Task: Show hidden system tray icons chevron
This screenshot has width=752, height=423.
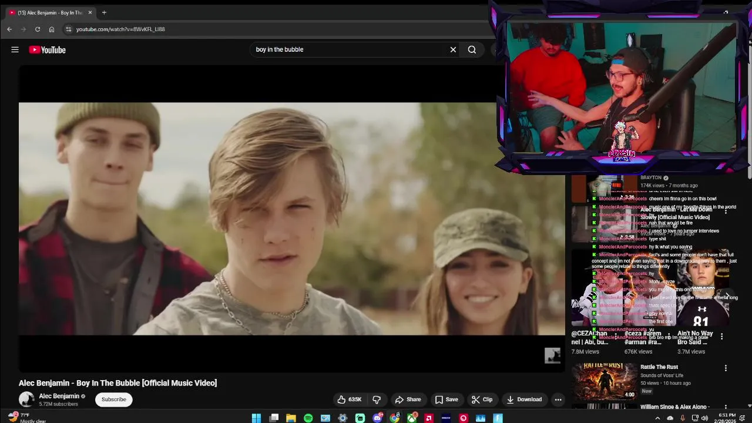Action: click(657, 418)
